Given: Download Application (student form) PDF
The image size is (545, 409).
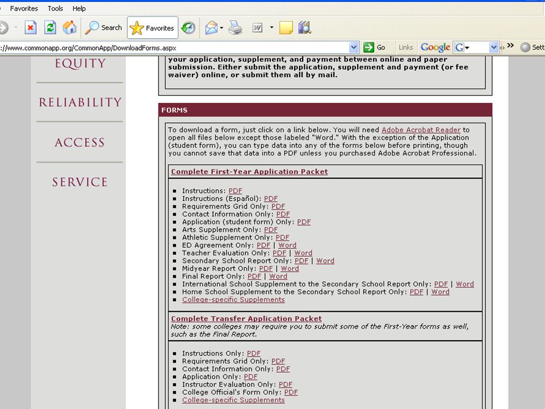Looking at the screenshot, I should click(x=304, y=222).
